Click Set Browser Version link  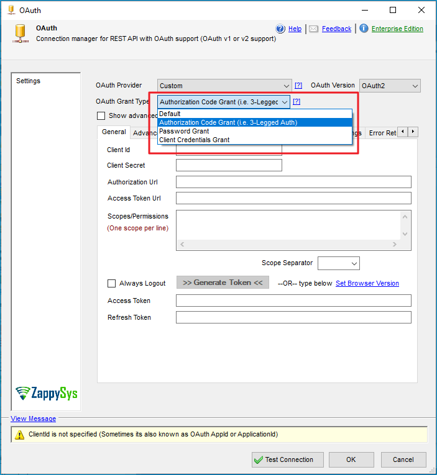(x=367, y=283)
